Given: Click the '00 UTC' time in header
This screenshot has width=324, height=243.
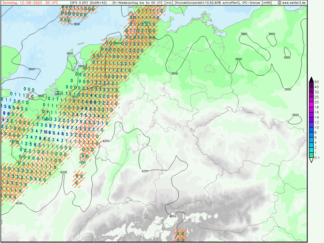Looking at the screenshot, I should tap(52, 3).
